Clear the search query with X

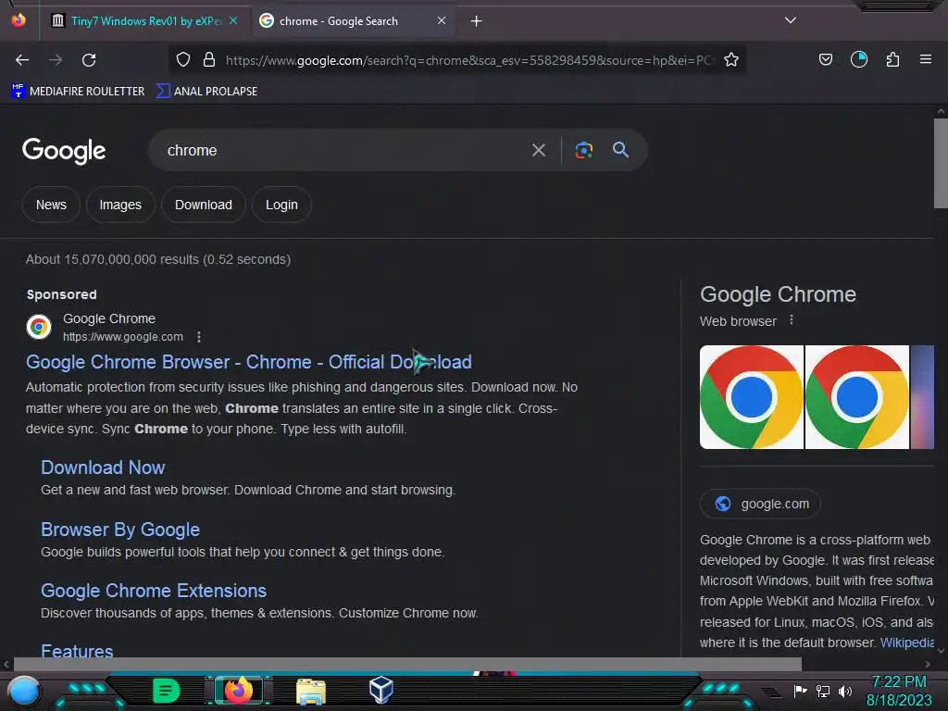538,150
